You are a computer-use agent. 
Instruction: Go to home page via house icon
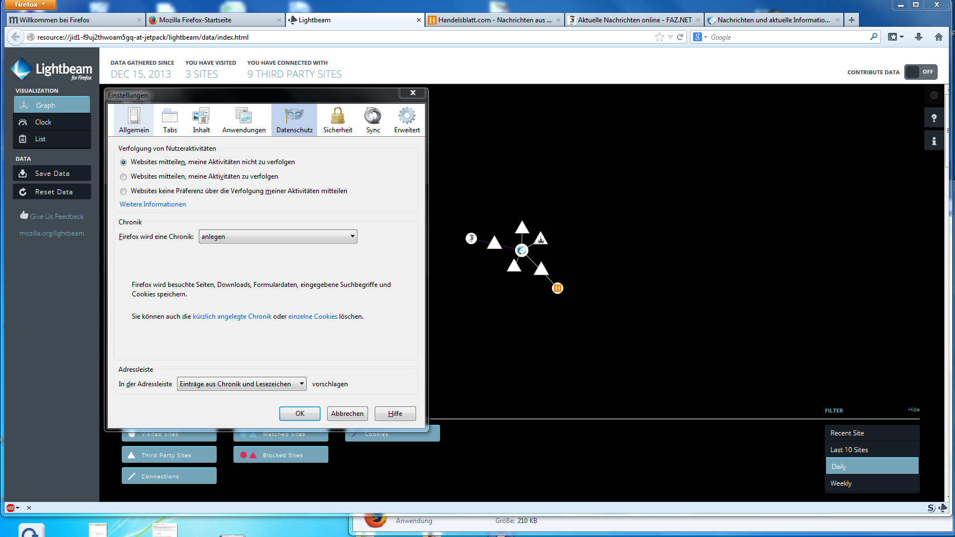[939, 37]
